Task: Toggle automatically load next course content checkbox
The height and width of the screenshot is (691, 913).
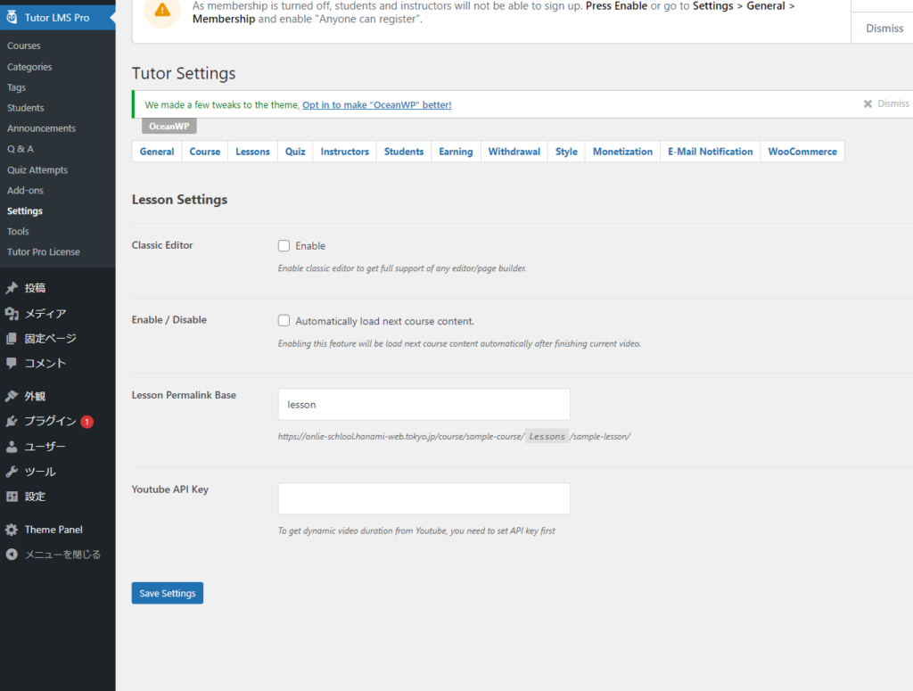Action: 284,321
